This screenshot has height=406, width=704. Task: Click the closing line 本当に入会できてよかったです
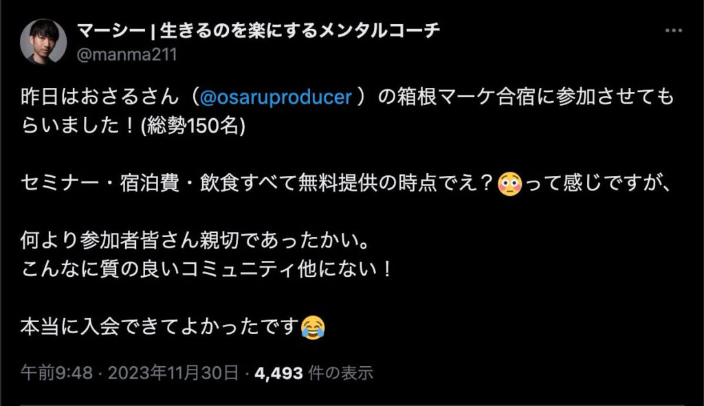pos(160,326)
